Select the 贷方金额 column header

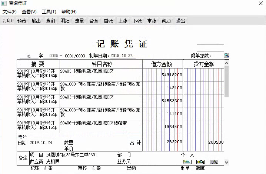204,64
